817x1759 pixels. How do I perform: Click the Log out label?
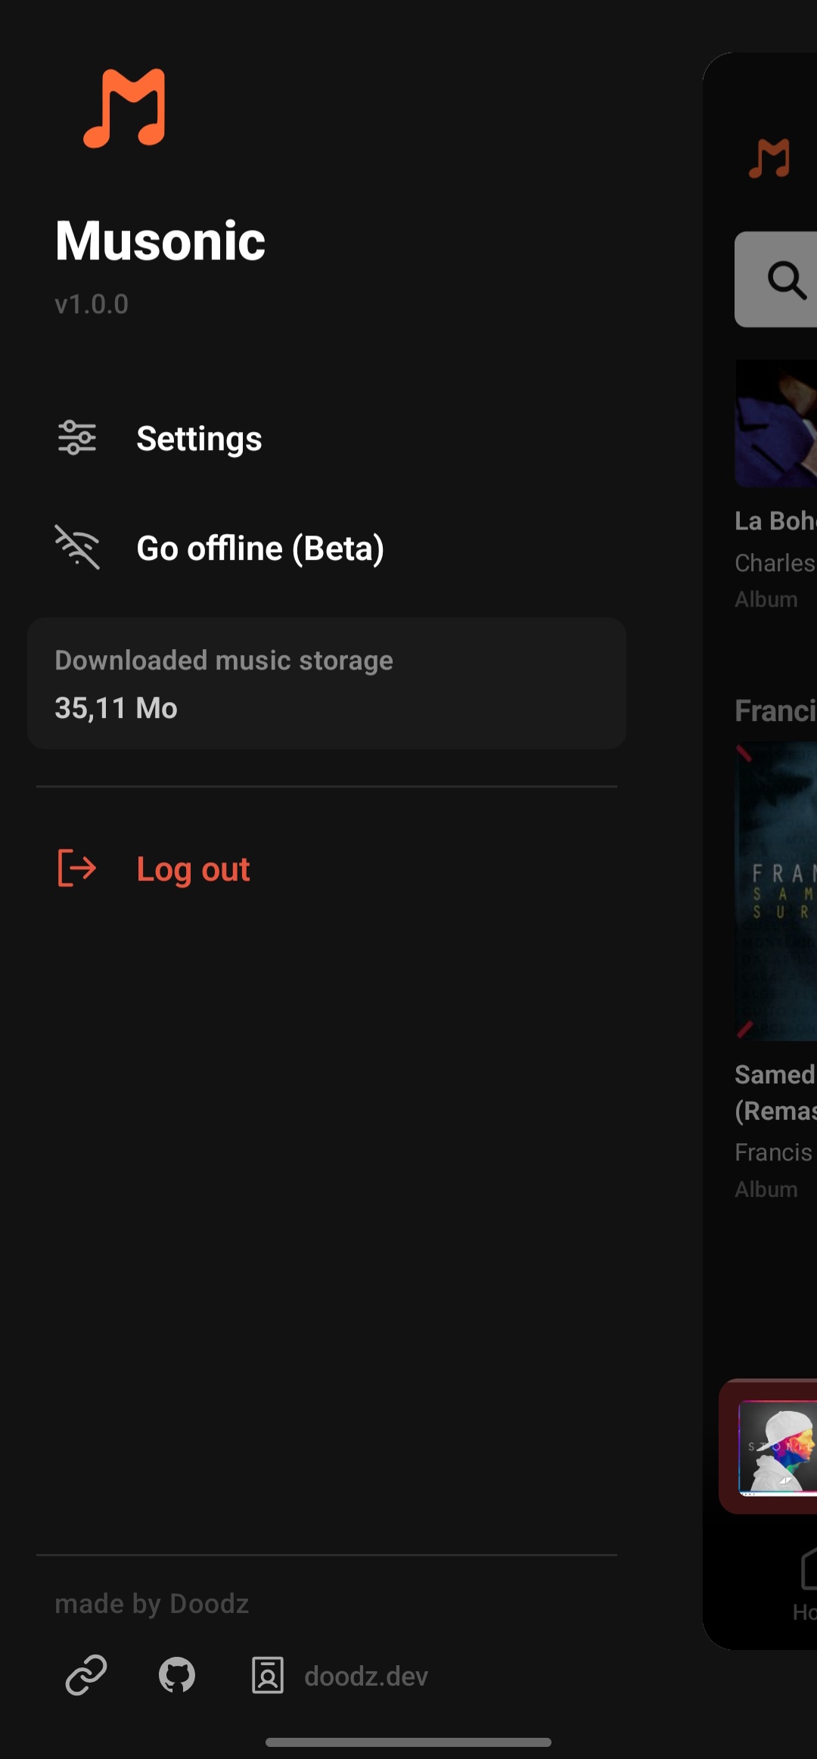coord(193,869)
